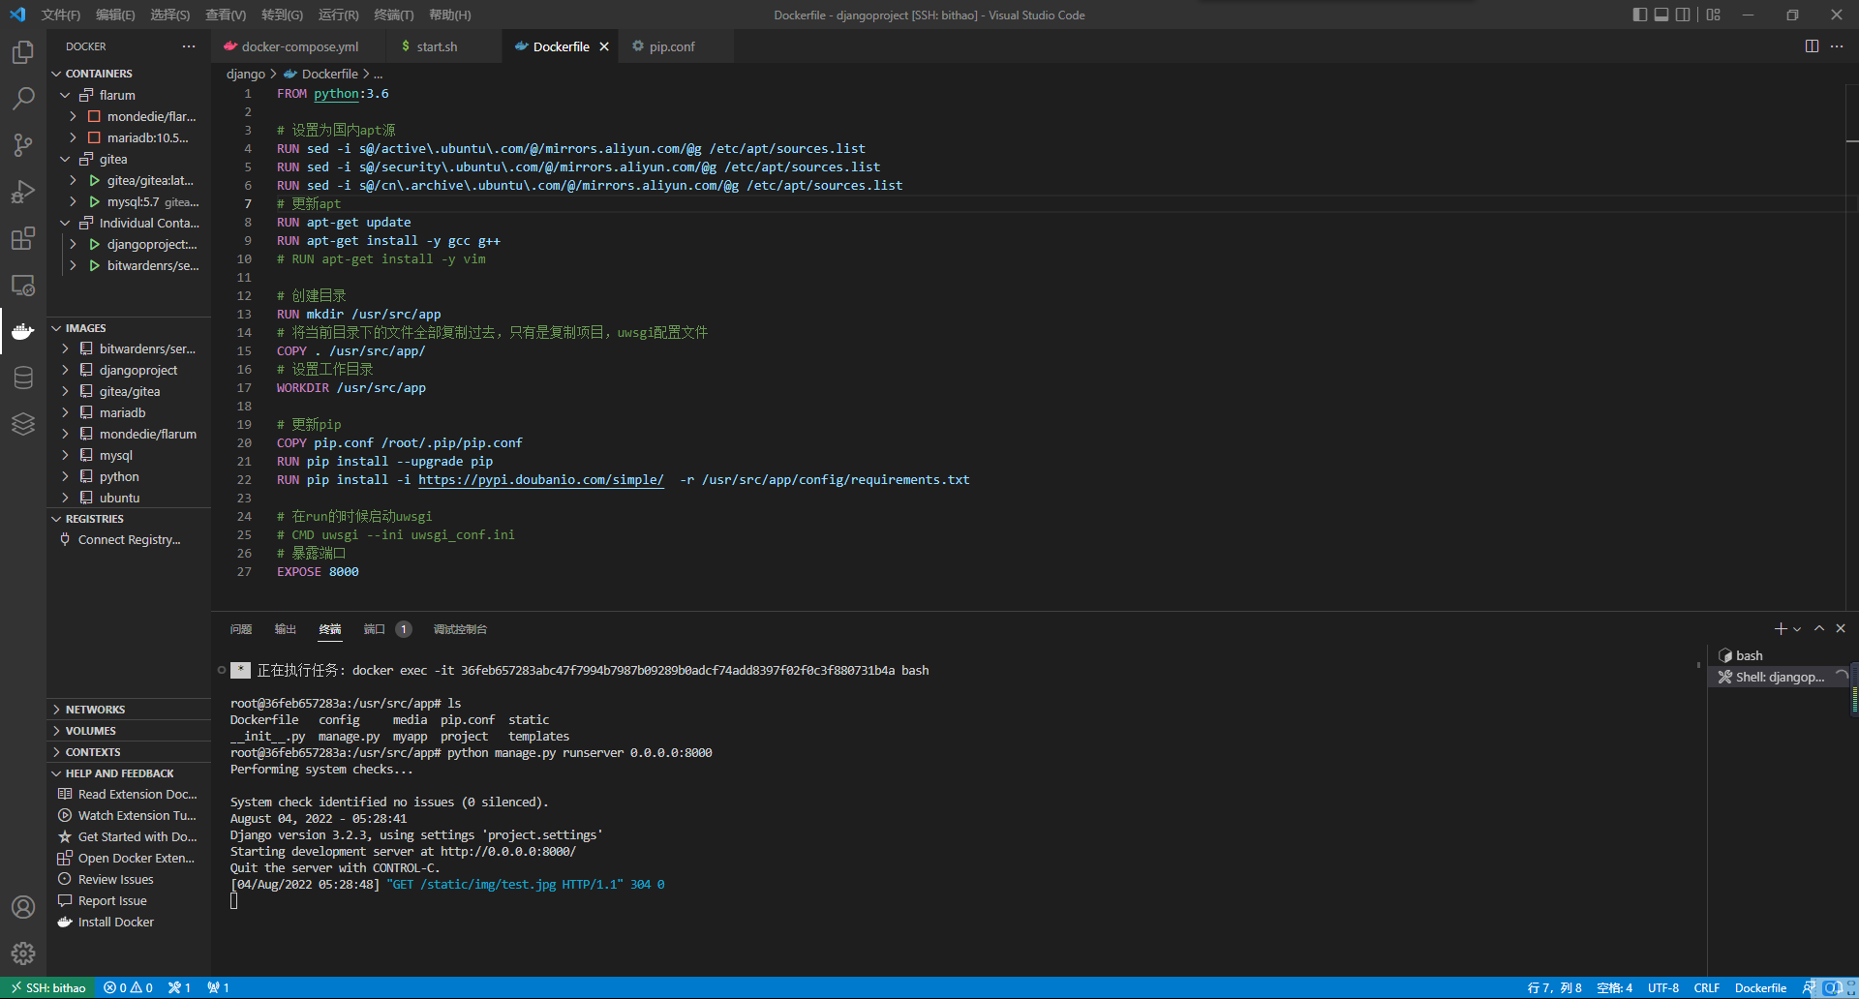This screenshot has height=999, width=1859.
Task: Open editor more actions menu
Action: [1837, 46]
